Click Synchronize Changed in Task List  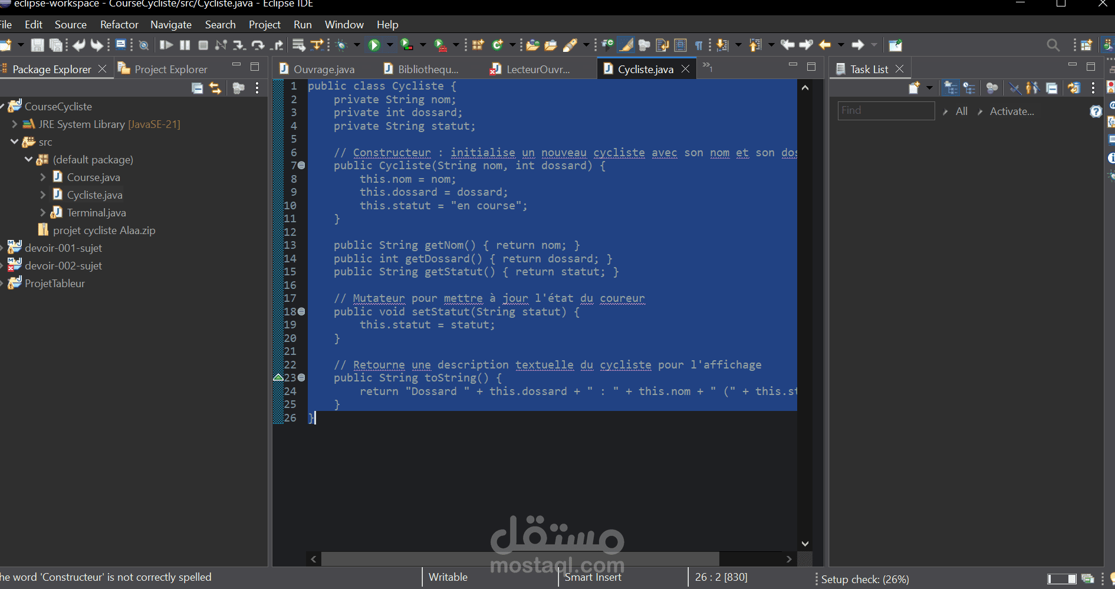pyautogui.click(x=1074, y=88)
